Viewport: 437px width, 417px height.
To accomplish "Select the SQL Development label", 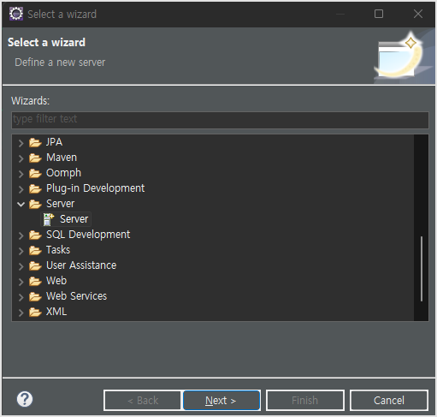I will [x=88, y=235].
